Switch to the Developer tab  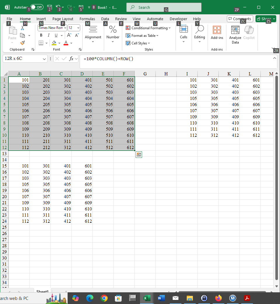[178, 19]
